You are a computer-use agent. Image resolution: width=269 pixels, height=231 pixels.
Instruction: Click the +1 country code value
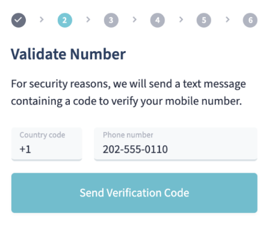[25, 150]
